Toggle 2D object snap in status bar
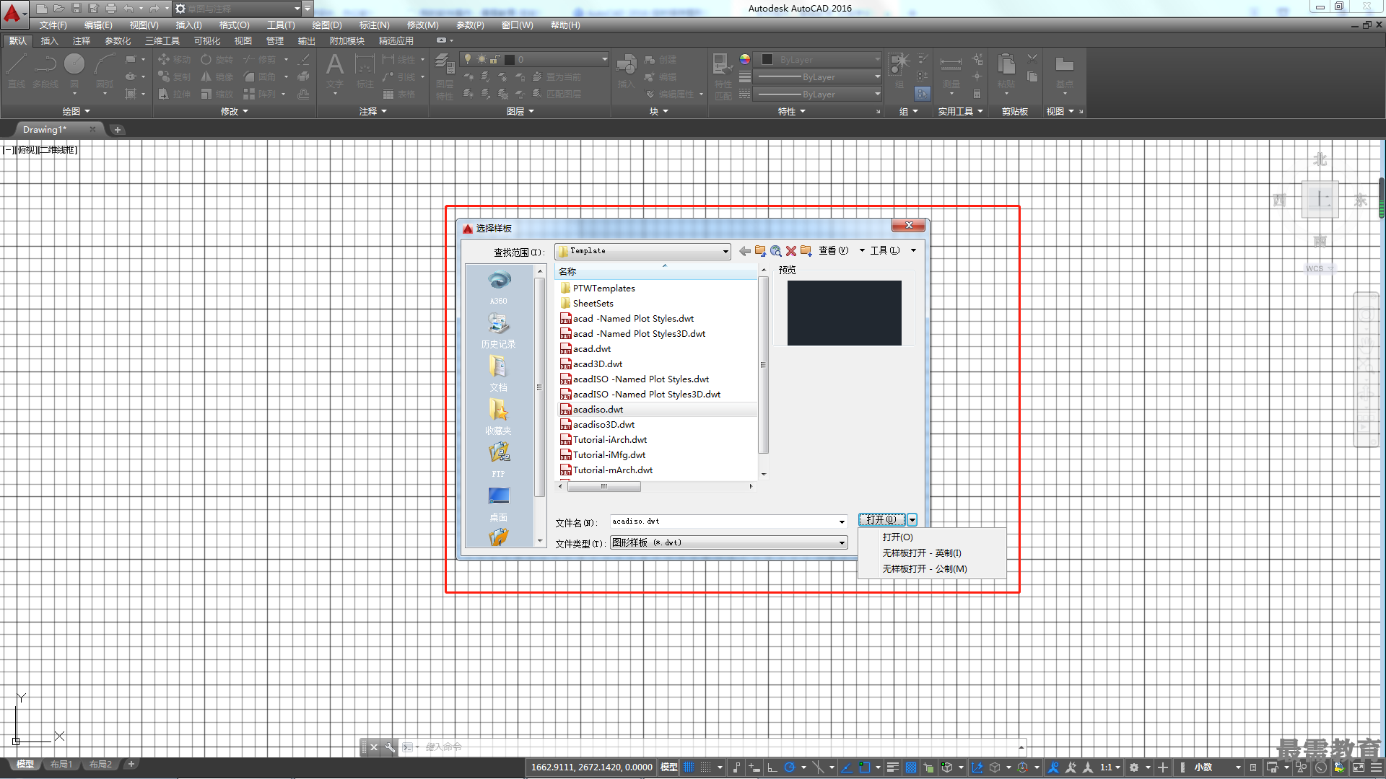The image size is (1386, 779). tap(864, 767)
